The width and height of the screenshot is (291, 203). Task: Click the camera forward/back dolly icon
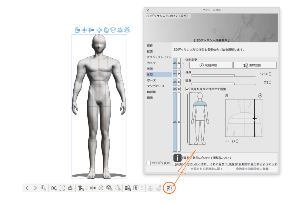(x=91, y=30)
